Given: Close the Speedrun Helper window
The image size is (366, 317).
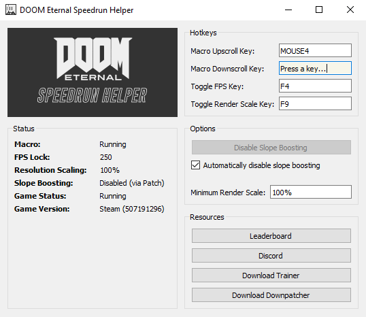Looking at the screenshot, I should tap(350, 10).
